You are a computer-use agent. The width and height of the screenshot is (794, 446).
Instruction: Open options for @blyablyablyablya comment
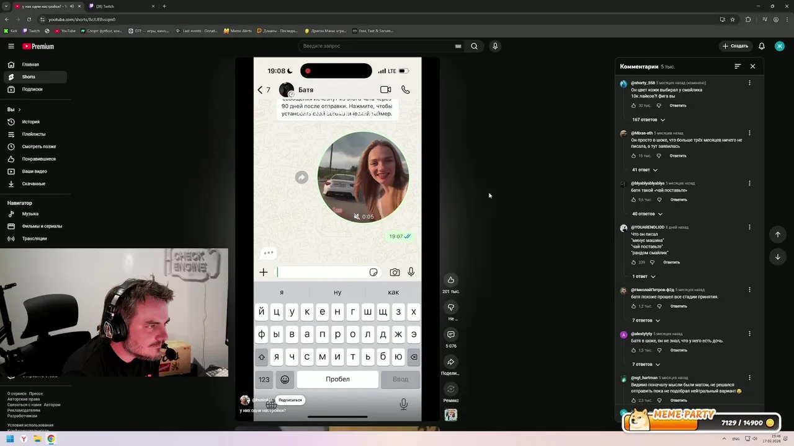(749, 183)
